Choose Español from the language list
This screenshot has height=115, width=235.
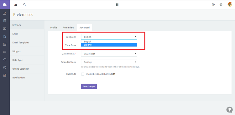(x=109, y=45)
